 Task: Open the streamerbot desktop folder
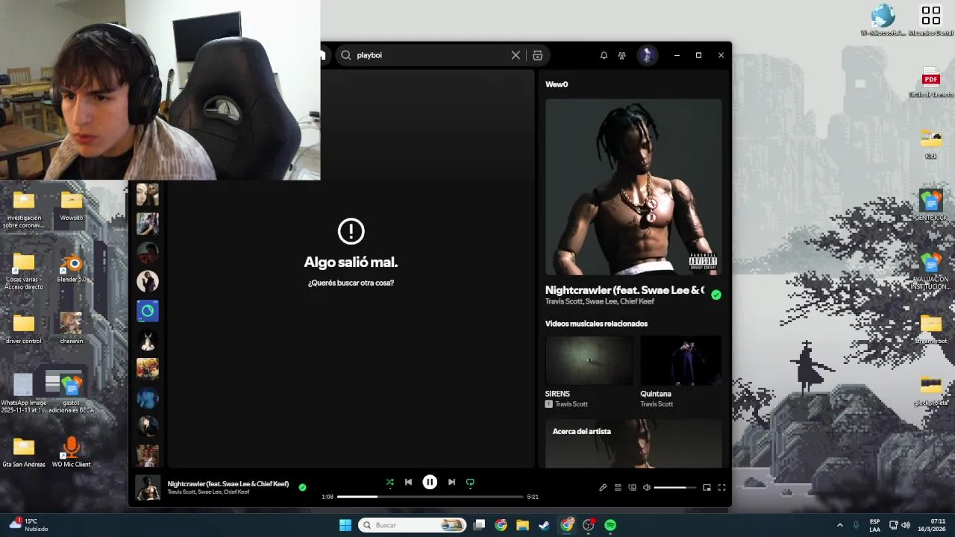coord(931,330)
